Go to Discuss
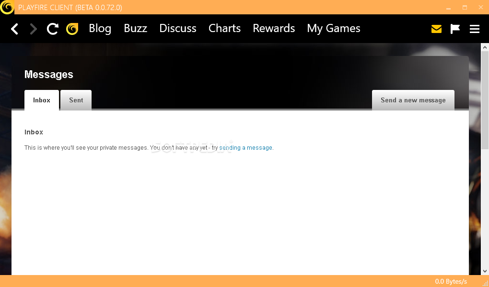The height and width of the screenshot is (287, 489). click(178, 28)
